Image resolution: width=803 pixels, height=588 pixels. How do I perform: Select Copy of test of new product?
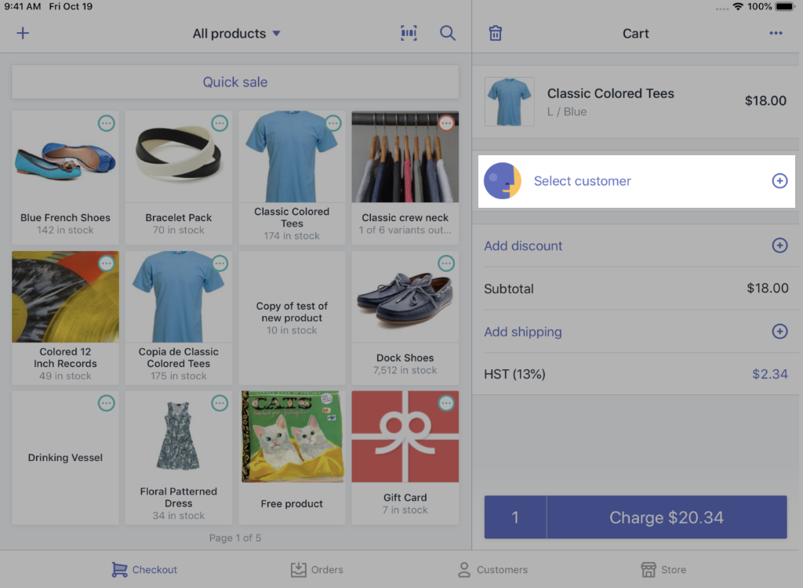point(292,318)
